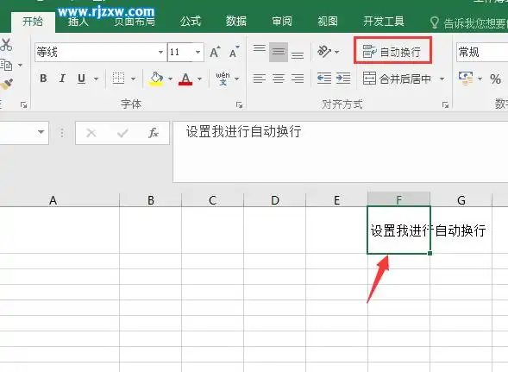
Task: Align text left
Action: pyautogui.click(x=260, y=79)
